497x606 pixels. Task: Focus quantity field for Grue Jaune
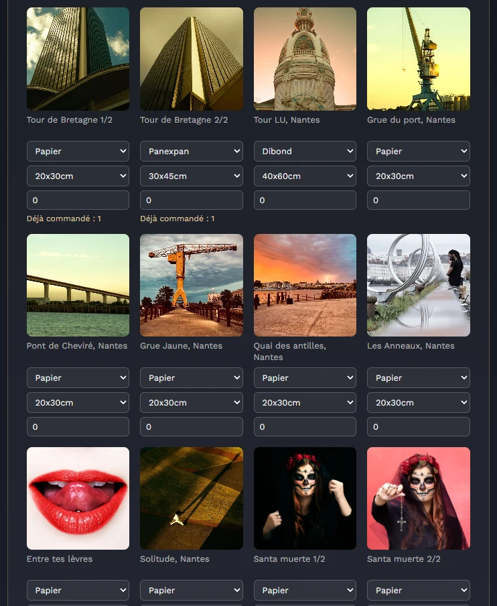pos(192,426)
